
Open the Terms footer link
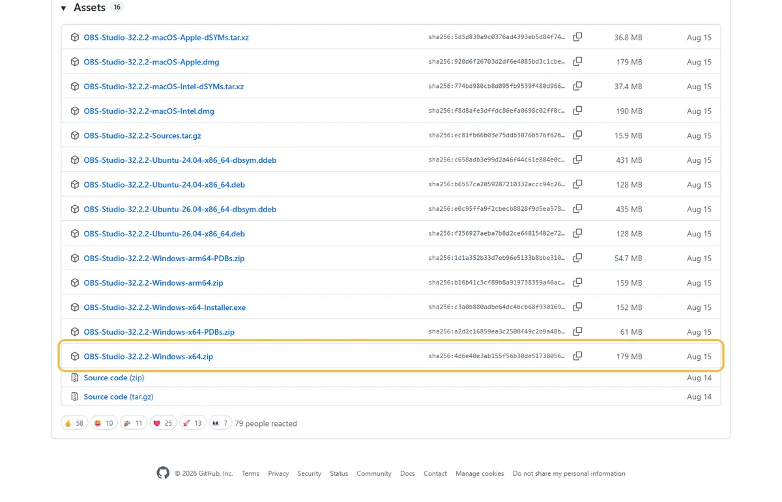point(250,473)
